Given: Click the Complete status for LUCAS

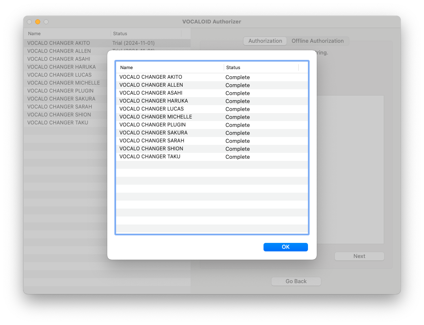Looking at the screenshot, I should pyautogui.click(x=238, y=109).
